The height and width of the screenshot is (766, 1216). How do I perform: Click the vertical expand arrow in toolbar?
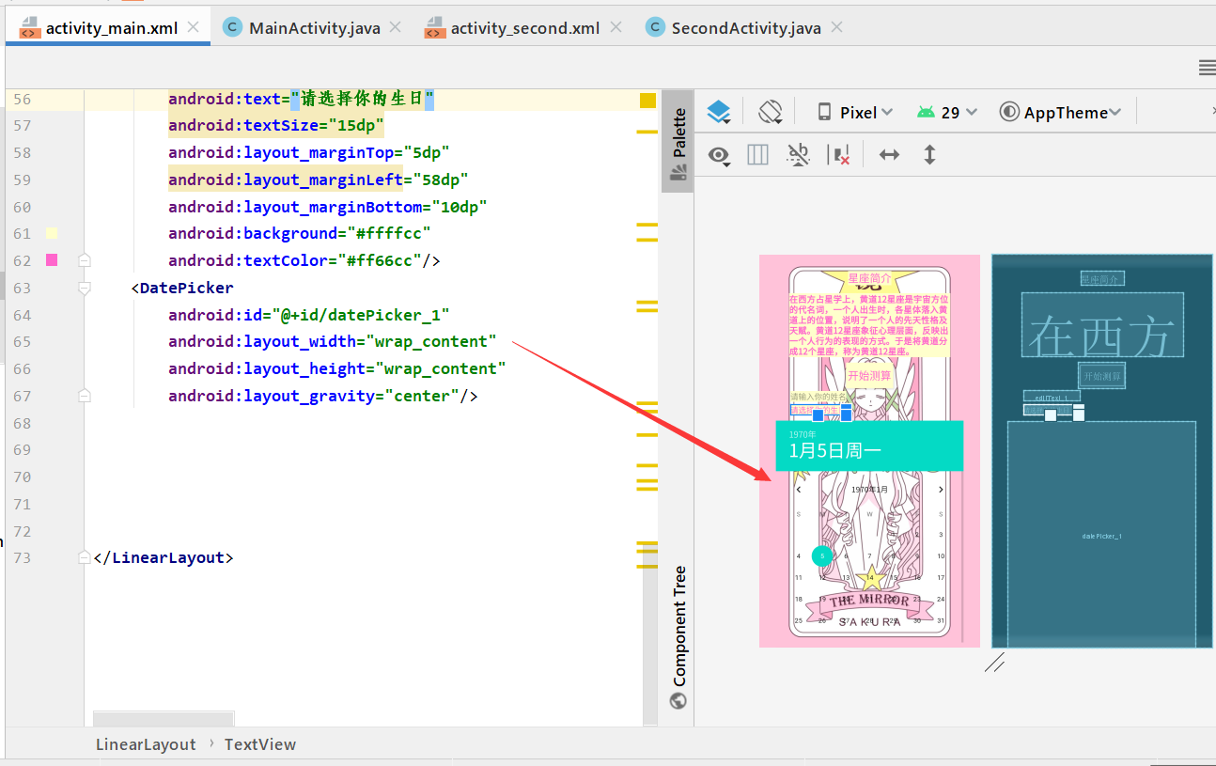928,155
